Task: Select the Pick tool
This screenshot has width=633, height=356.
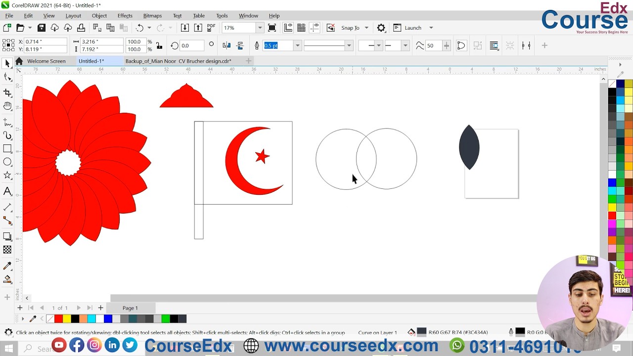Action: click(x=7, y=63)
